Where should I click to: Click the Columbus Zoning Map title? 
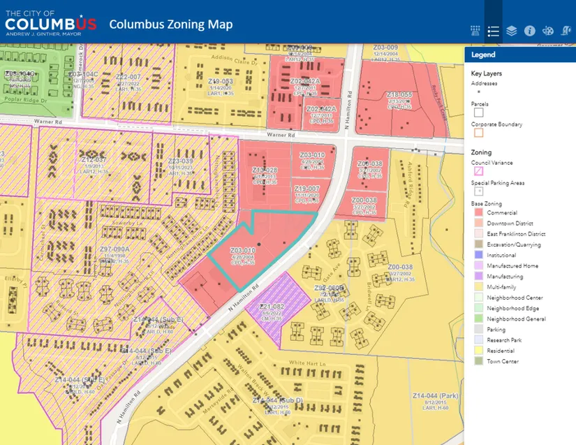pyautogui.click(x=171, y=25)
